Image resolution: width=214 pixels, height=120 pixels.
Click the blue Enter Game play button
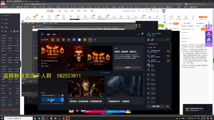(51, 100)
